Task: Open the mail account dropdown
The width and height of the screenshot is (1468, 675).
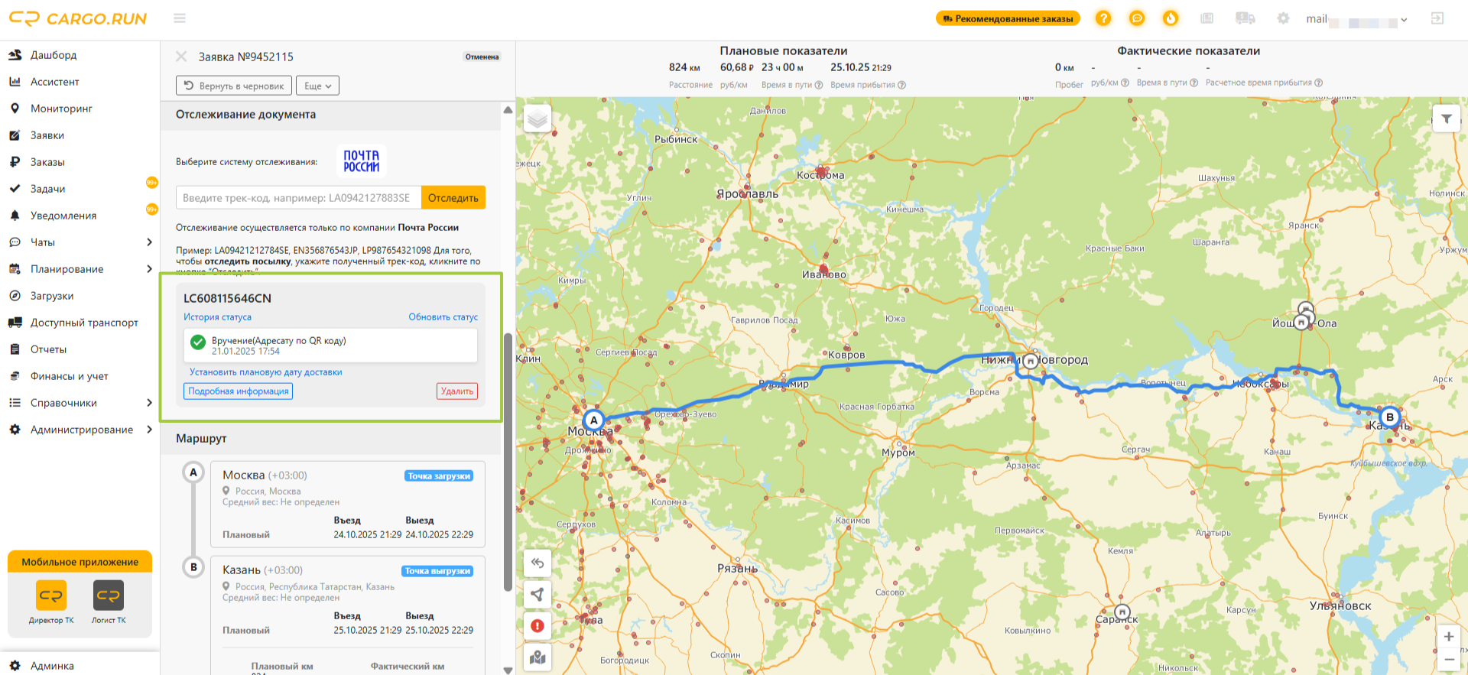Action: click(1356, 19)
